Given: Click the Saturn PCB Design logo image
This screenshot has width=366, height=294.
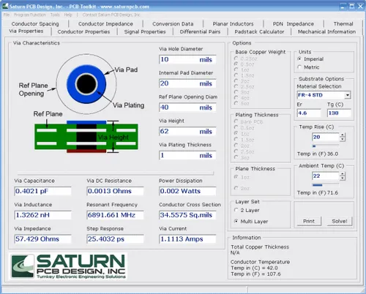Looking at the screenshot, I should click(68, 266).
